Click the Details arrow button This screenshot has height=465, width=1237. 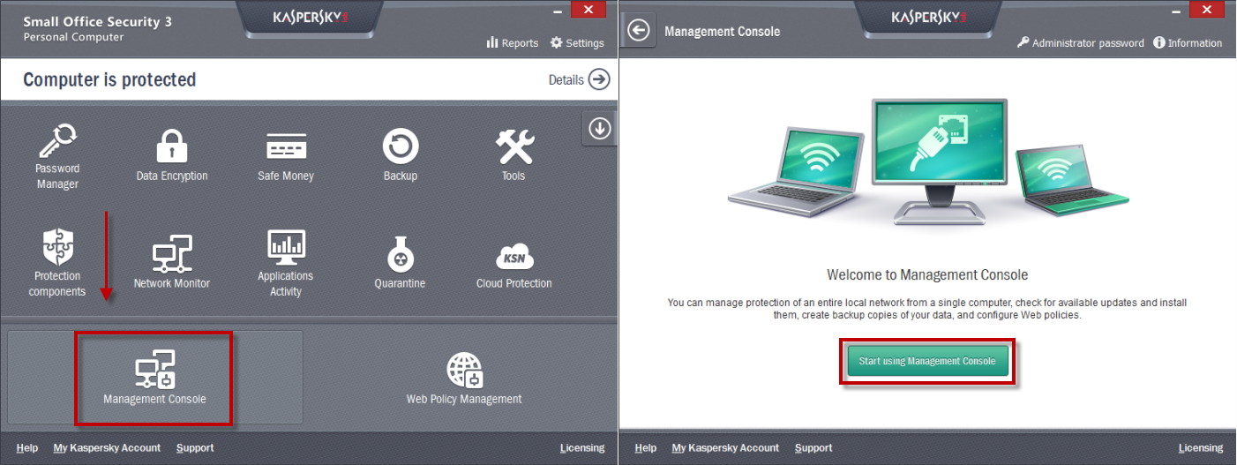(599, 79)
